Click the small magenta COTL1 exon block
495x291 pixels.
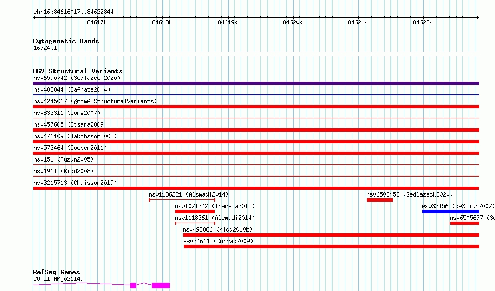point(133,285)
